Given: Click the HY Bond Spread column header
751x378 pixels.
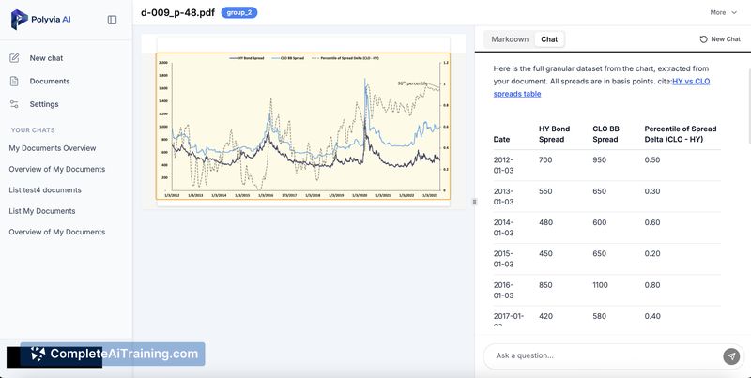Looking at the screenshot, I should point(554,134).
